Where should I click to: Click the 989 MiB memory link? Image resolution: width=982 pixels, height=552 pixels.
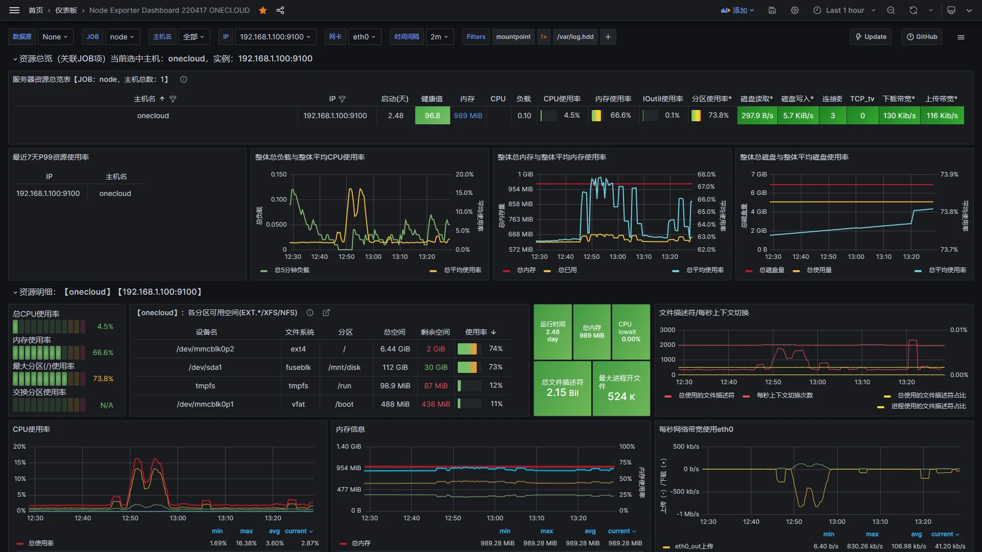tap(468, 116)
